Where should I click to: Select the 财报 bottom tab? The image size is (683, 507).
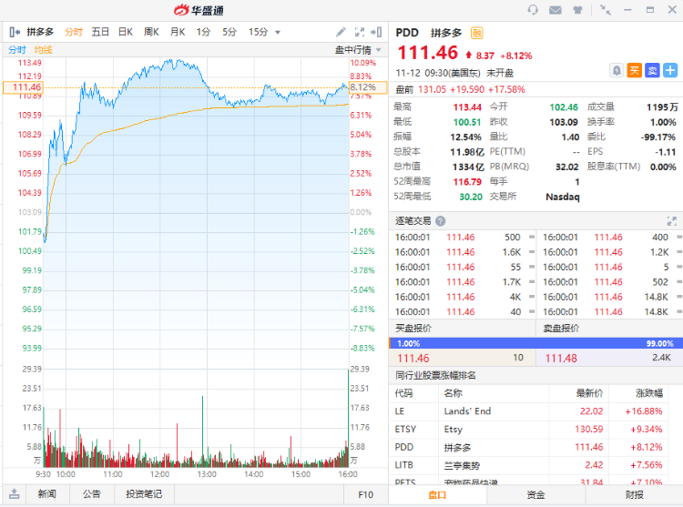(x=634, y=495)
